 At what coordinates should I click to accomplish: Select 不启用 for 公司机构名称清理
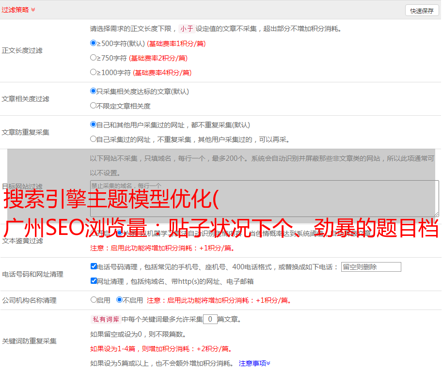[119, 299]
